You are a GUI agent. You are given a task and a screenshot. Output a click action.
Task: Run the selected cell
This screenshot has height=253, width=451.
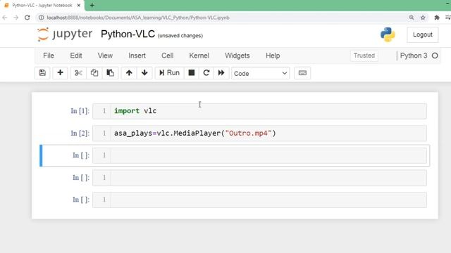(169, 73)
